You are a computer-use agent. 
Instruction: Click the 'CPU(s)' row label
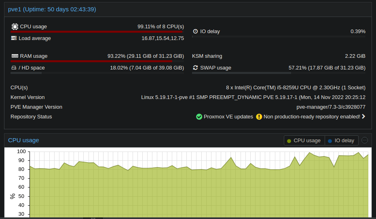[x=19, y=88]
